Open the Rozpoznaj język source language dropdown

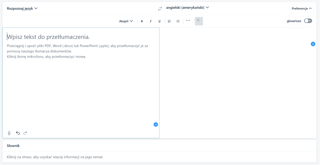tap(22, 8)
